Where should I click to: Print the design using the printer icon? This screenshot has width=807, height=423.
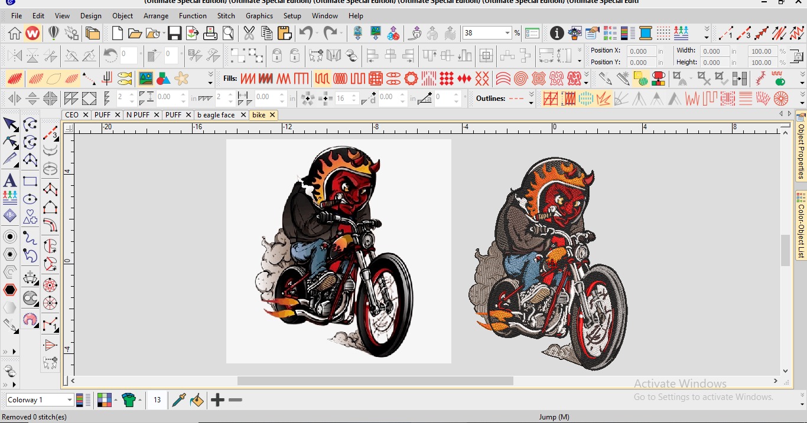coord(210,33)
